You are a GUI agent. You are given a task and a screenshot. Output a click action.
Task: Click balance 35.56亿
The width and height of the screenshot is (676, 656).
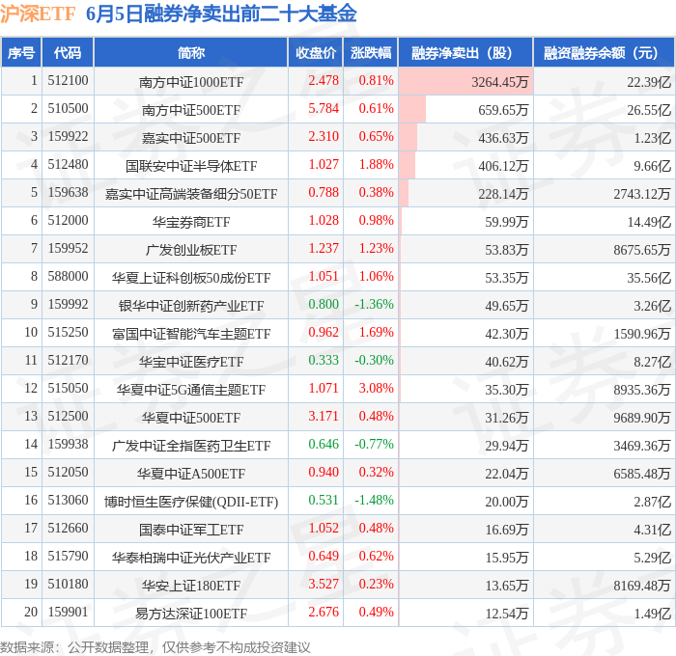click(649, 278)
